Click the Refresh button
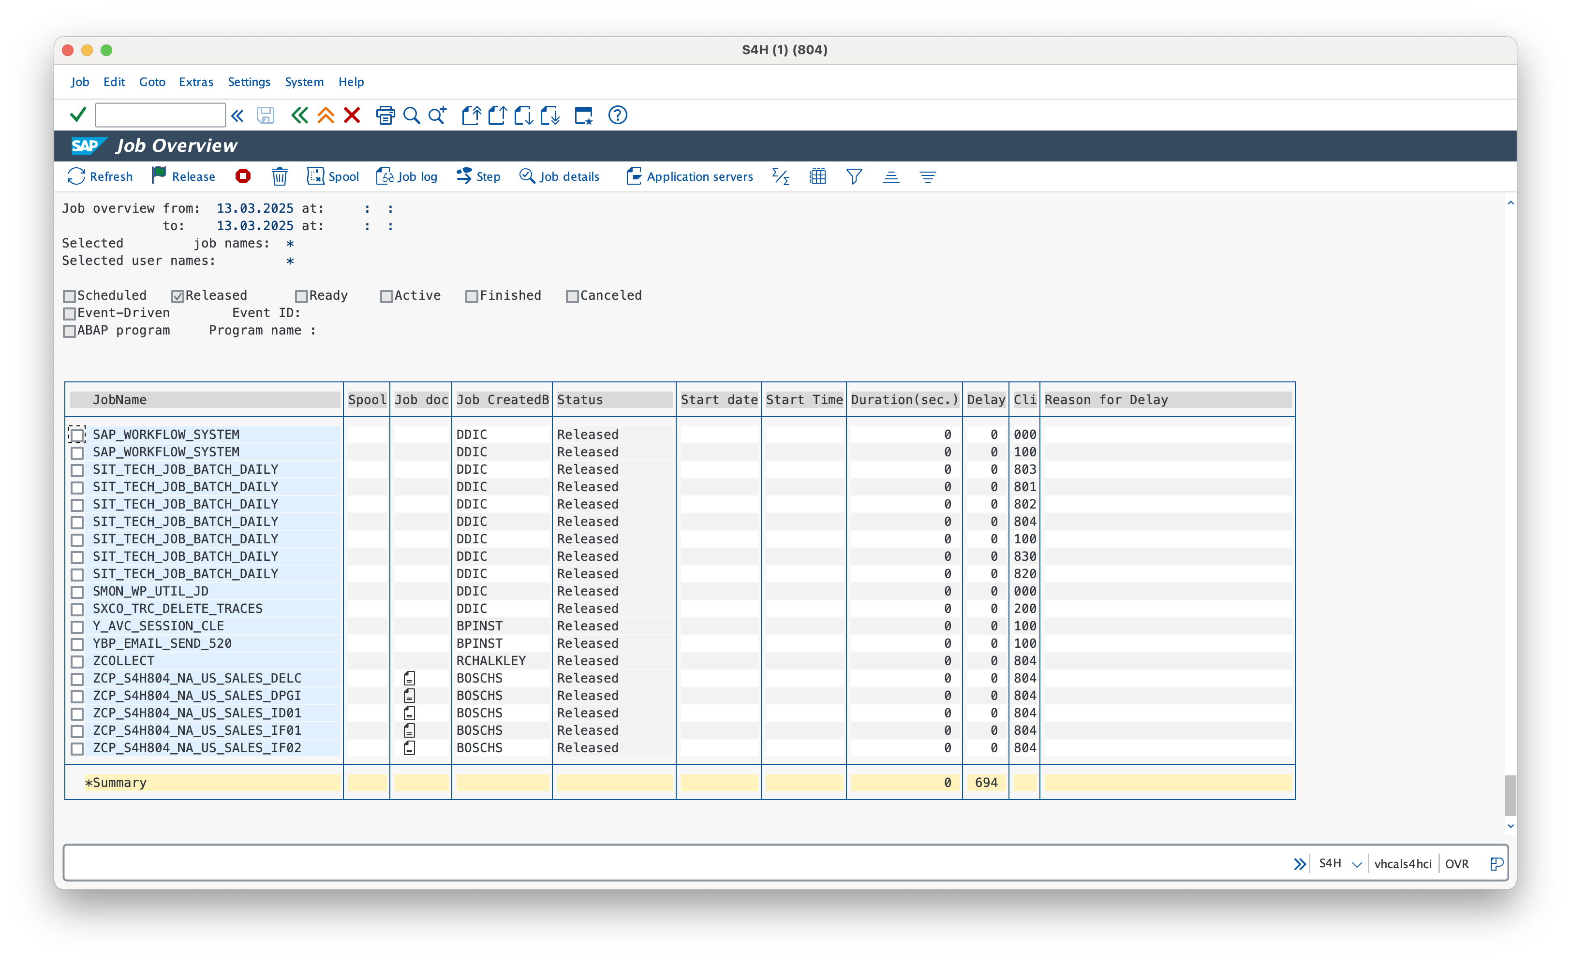 pos(100,176)
